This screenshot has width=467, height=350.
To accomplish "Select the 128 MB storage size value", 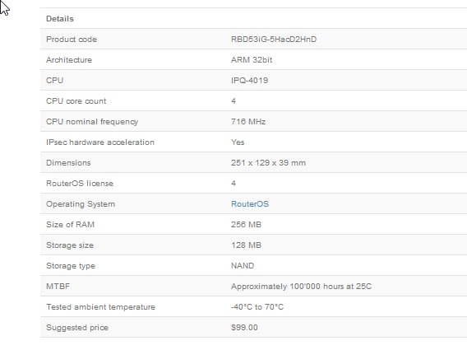I will pos(246,245).
